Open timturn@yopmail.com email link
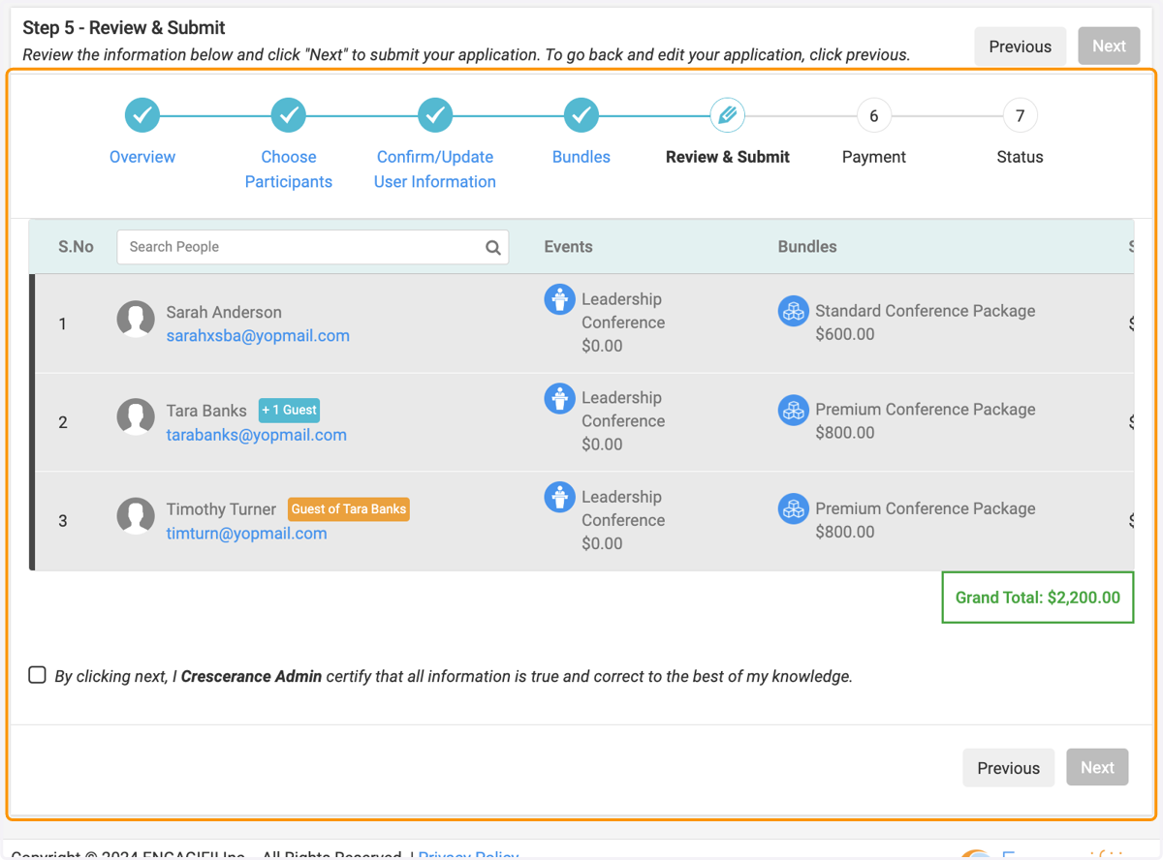The width and height of the screenshot is (1163, 860). (x=246, y=534)
